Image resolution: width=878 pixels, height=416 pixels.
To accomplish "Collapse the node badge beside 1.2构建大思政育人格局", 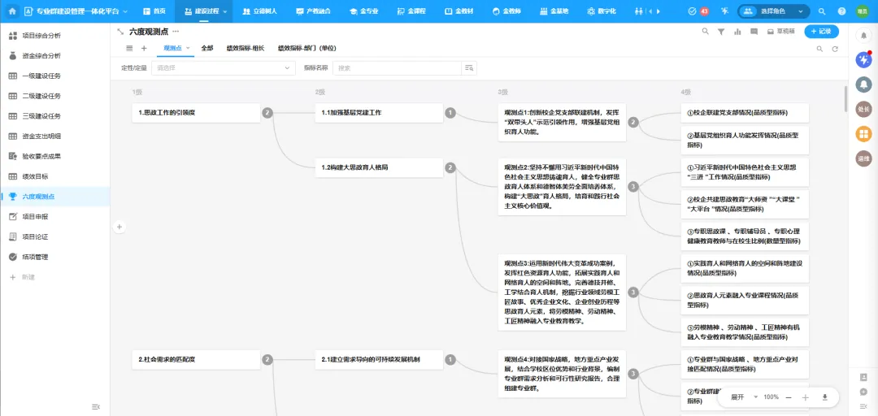I will pyautogui.click(x=450, y=167).
